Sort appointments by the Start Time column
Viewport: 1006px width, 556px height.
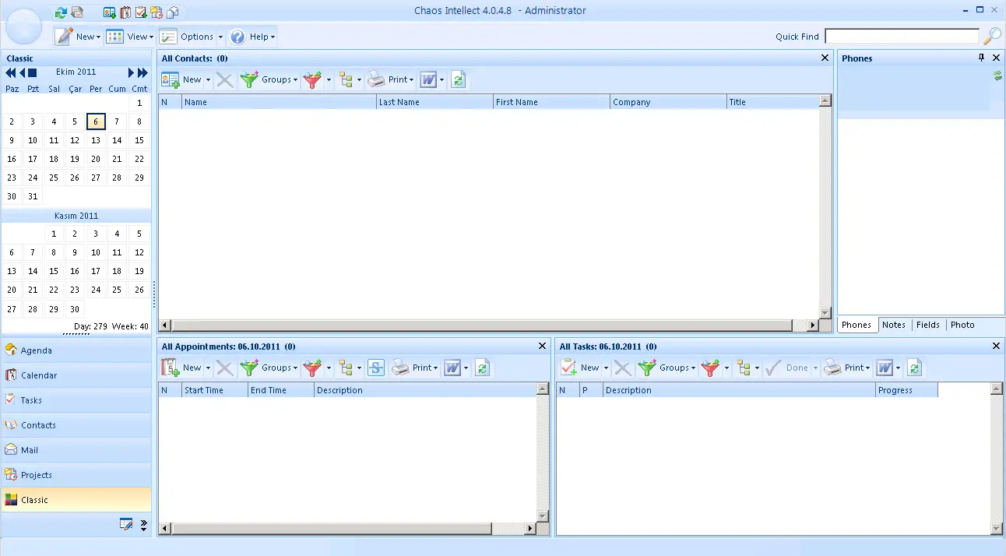tap(215, 390)
